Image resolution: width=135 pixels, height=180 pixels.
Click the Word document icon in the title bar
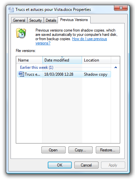[11, 10]
